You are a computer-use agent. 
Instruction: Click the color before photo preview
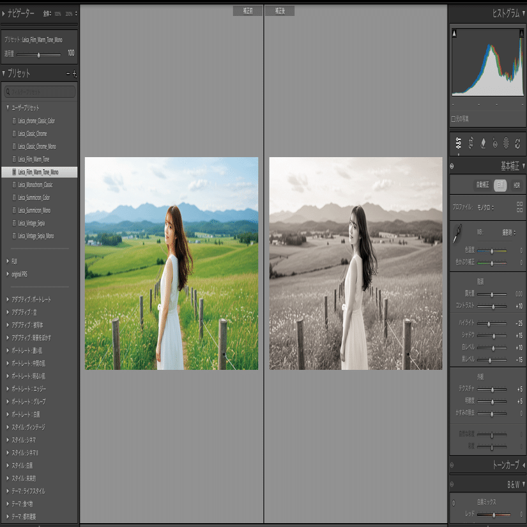pos(171,263)
